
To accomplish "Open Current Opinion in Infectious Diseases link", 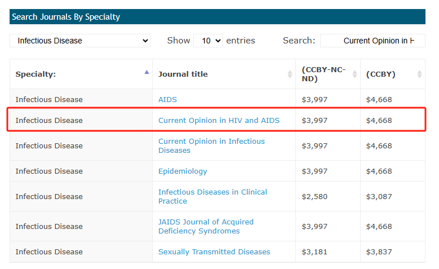I will 211,145.
